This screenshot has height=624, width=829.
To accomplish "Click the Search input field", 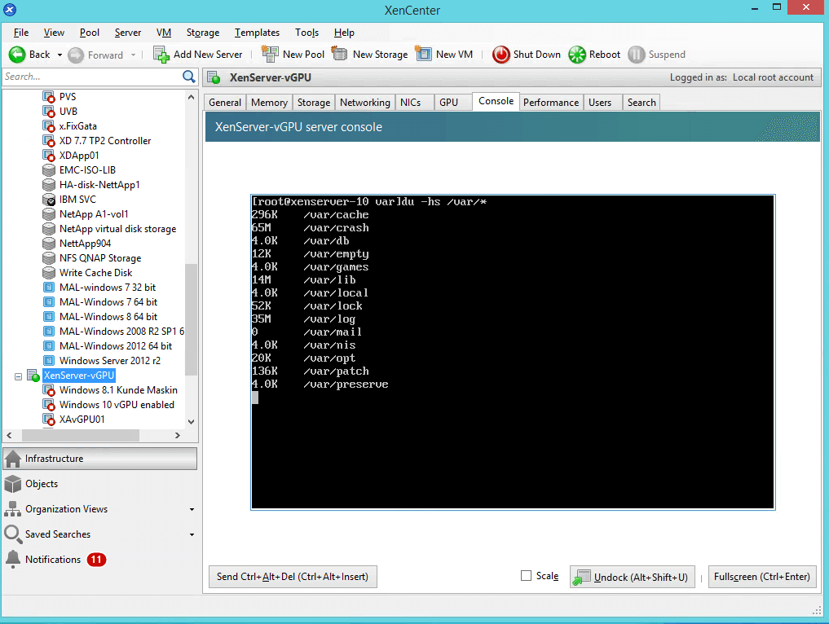I will coord(91,77).
